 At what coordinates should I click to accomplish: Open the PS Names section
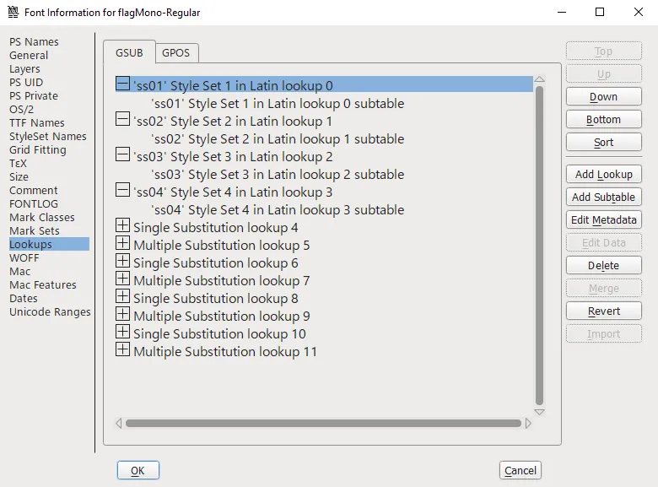tap(34, 42)
